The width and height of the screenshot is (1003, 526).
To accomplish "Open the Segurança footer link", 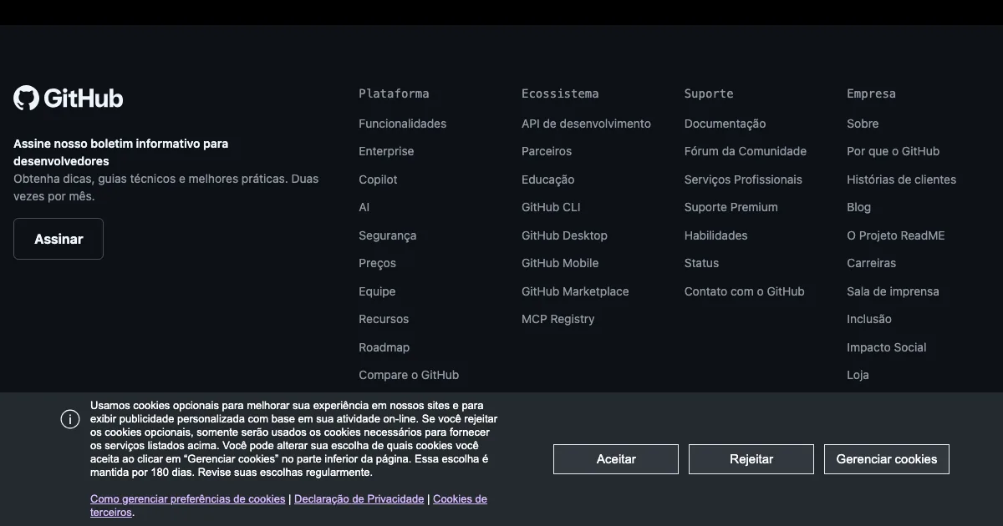I will click(387, 235).
